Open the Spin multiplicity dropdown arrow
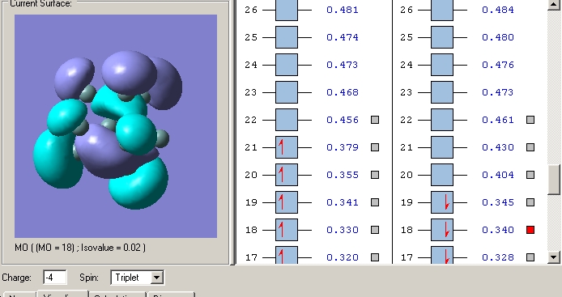The height and width of the screenshot is (297, 562). (x=156, y=278)
